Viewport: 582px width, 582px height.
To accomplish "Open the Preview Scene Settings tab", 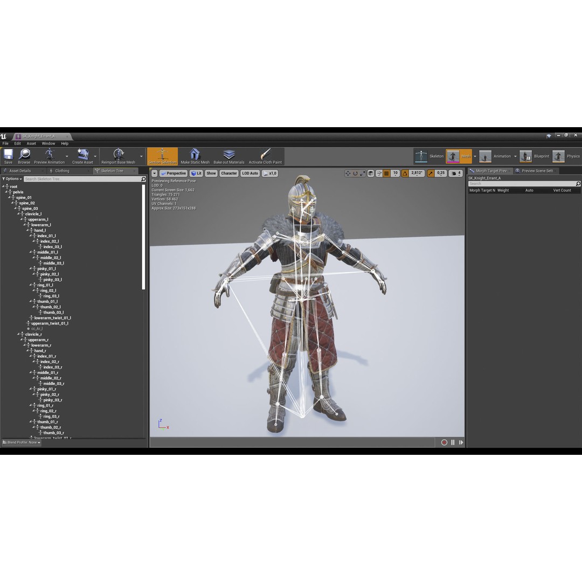I will pos(537,171).
